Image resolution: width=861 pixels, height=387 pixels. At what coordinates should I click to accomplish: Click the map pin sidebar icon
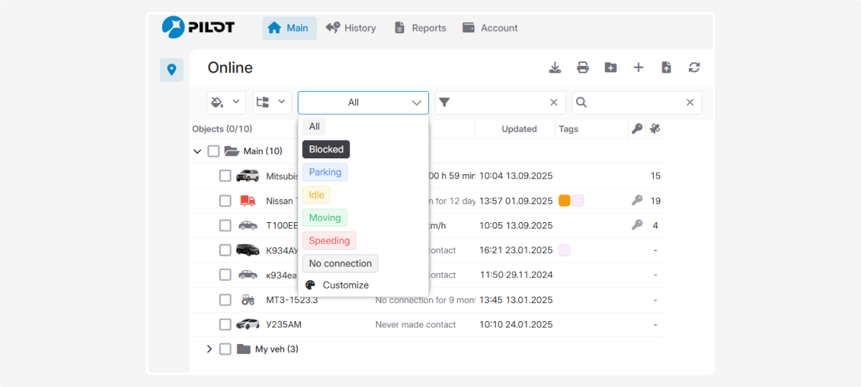171,70
